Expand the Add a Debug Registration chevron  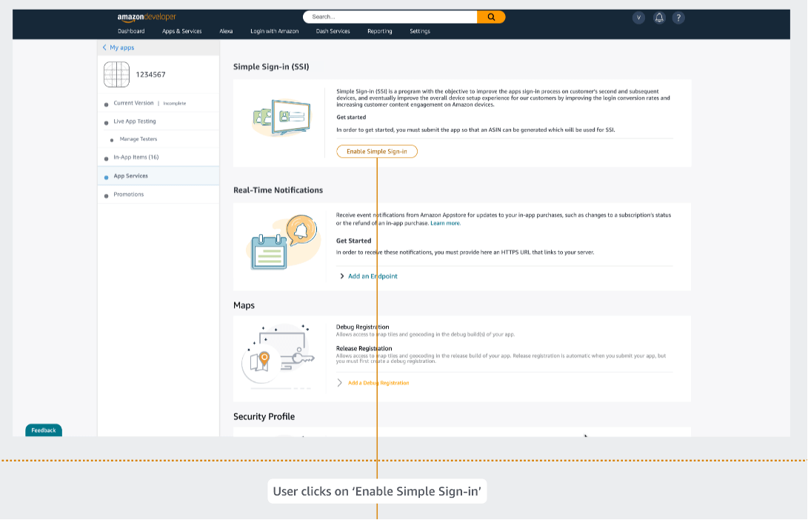coord(340,383)
